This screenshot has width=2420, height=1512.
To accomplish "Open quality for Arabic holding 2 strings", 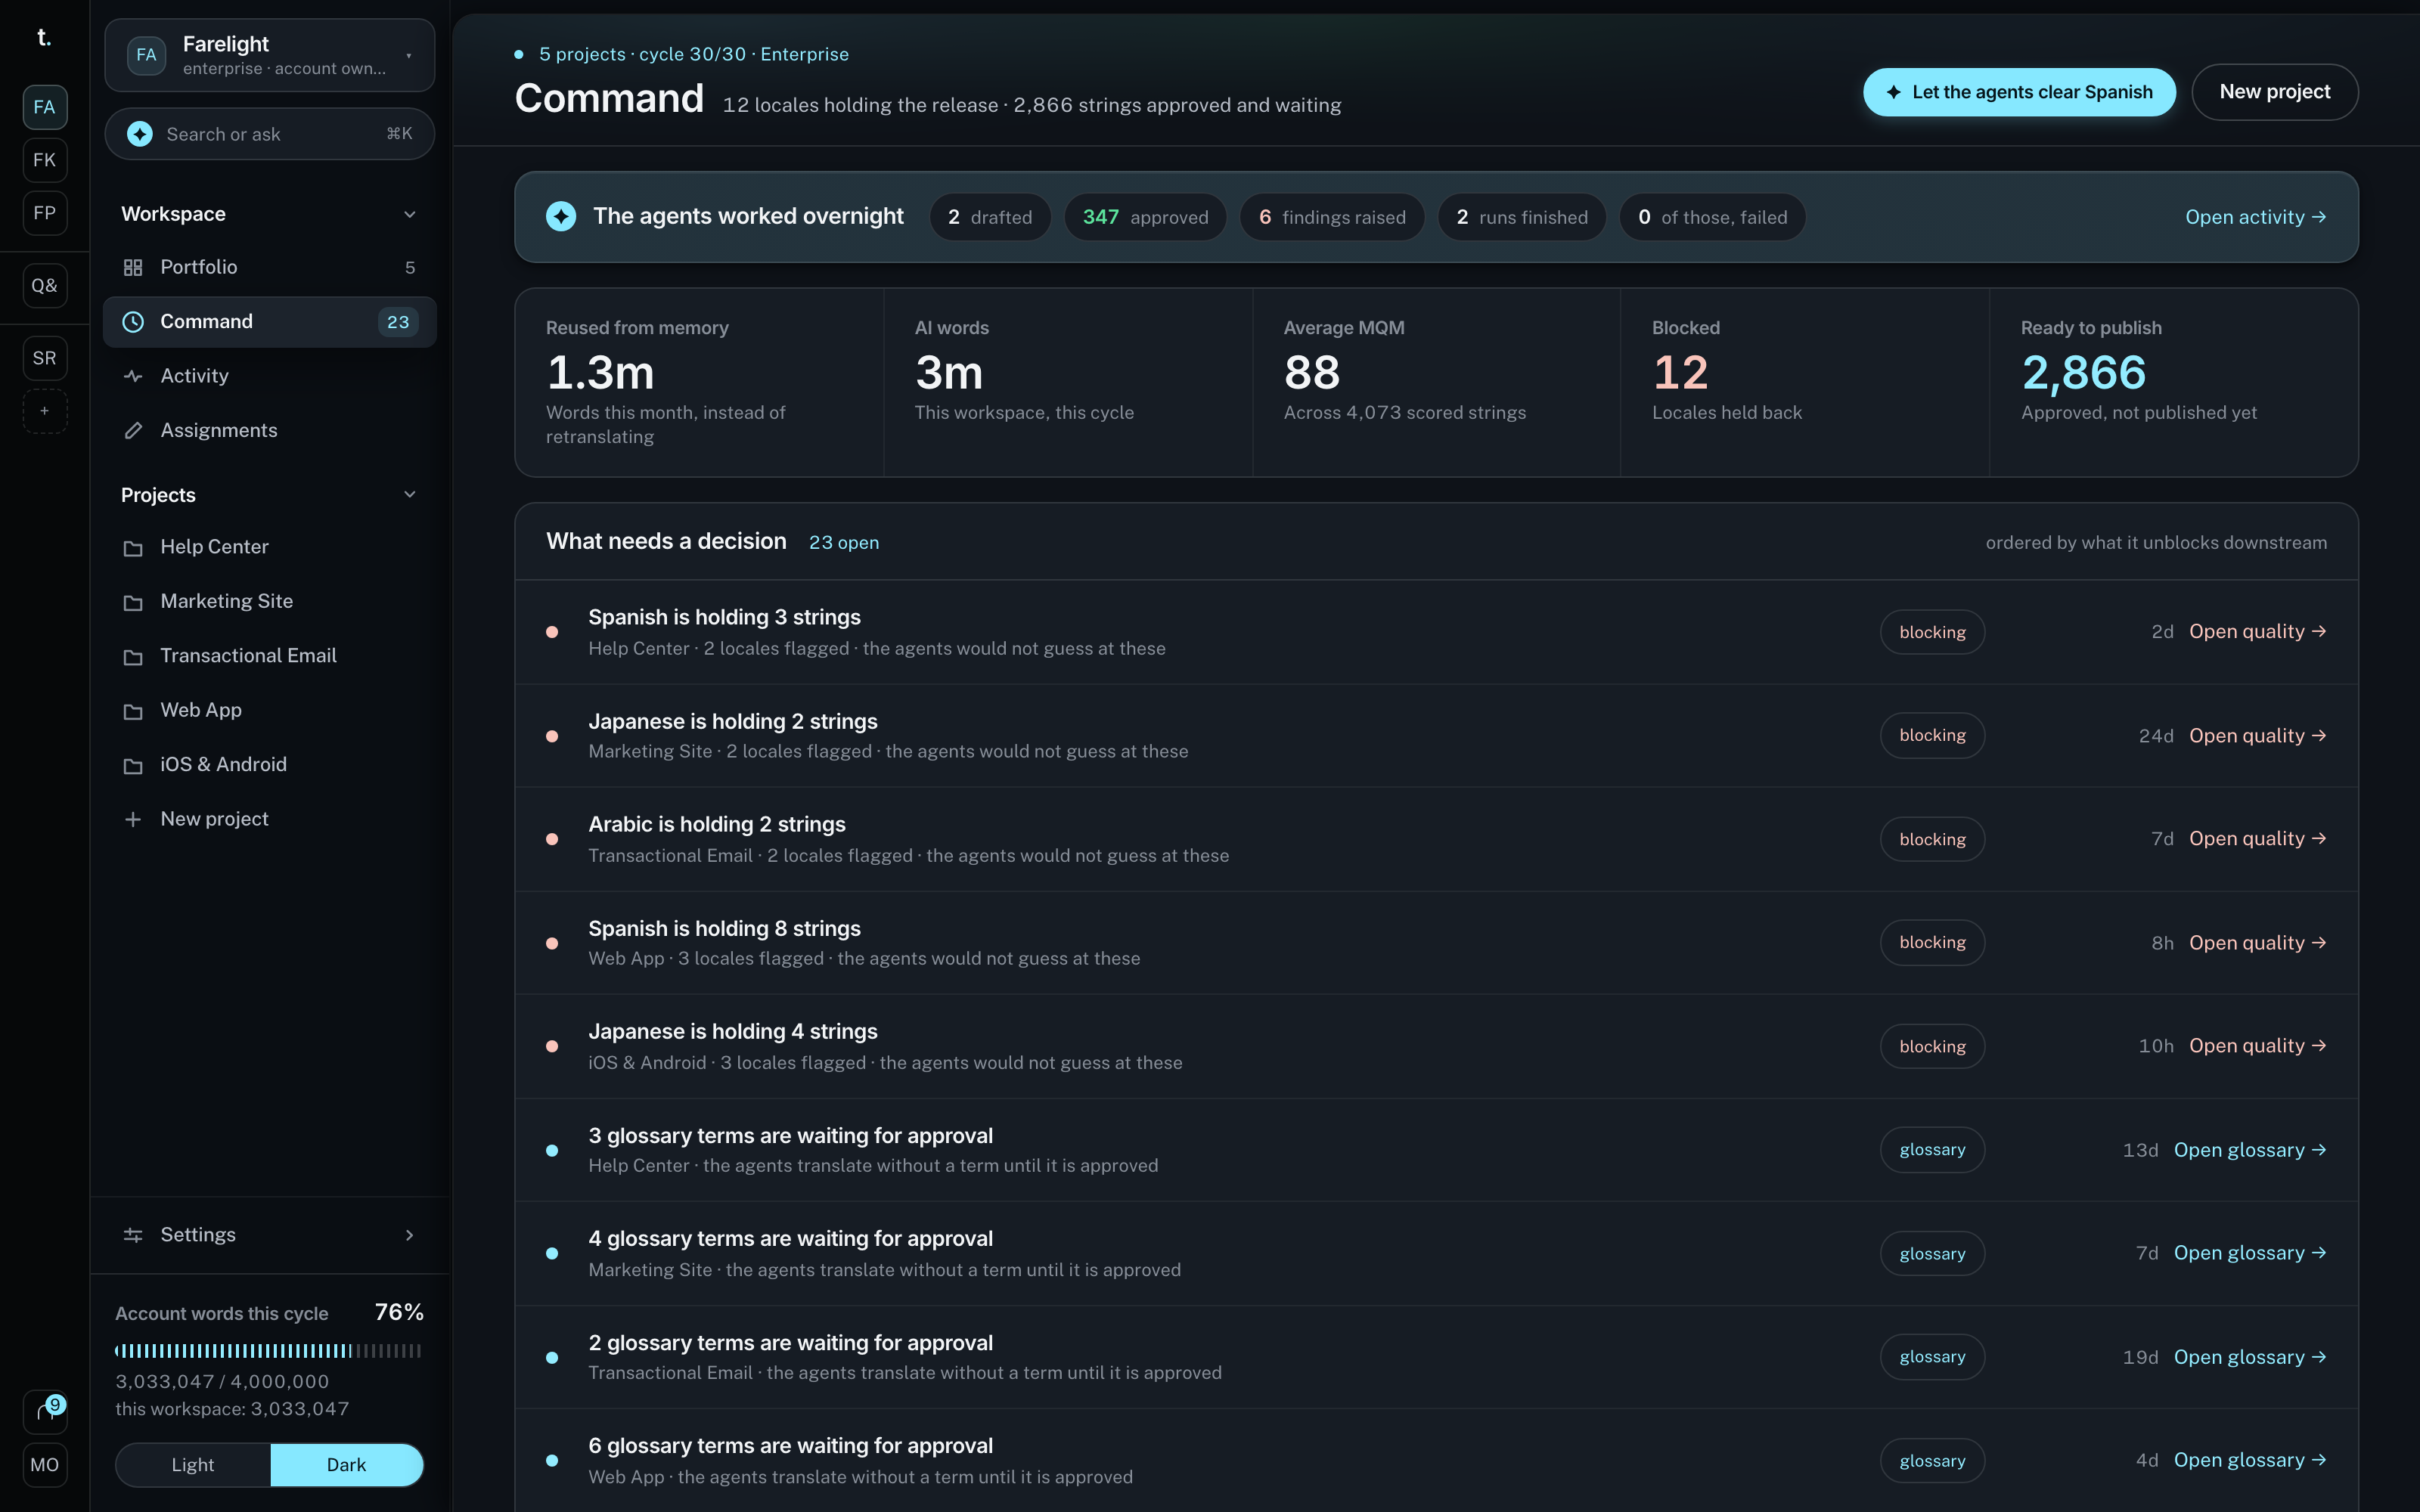I will tap(2257, 839).
